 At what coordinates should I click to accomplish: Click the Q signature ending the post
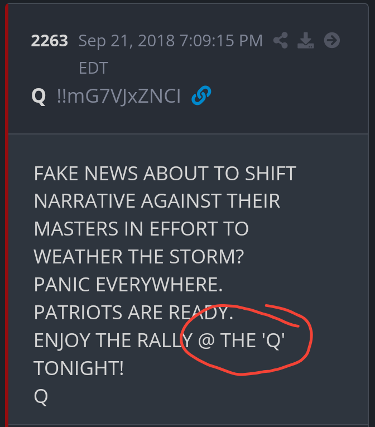coord(41,396)
